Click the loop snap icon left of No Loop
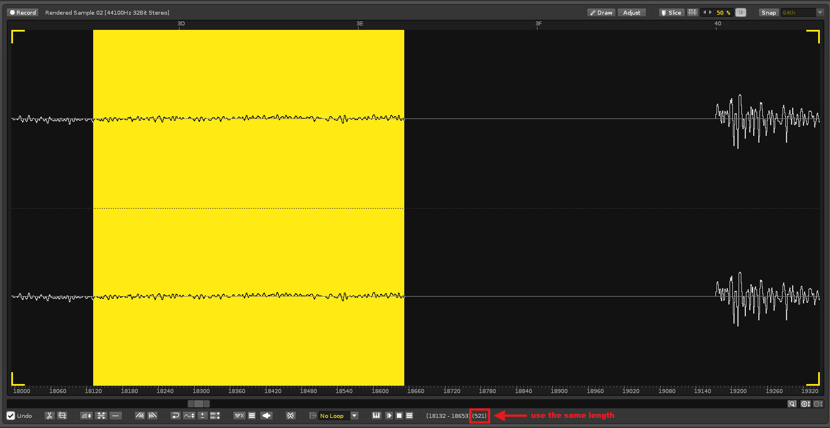This screenshot has width=830, height=428. [312, 416]
